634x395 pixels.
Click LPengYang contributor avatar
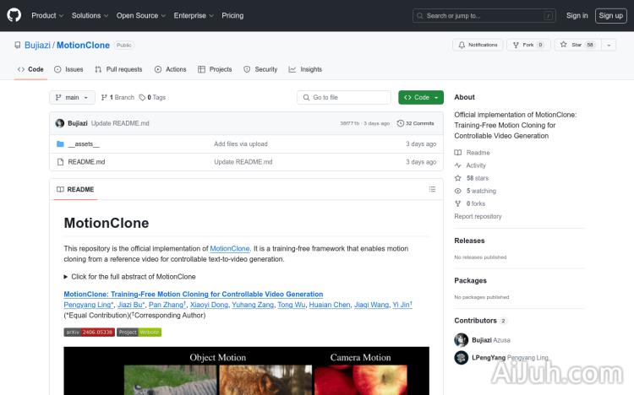(461, 358)
